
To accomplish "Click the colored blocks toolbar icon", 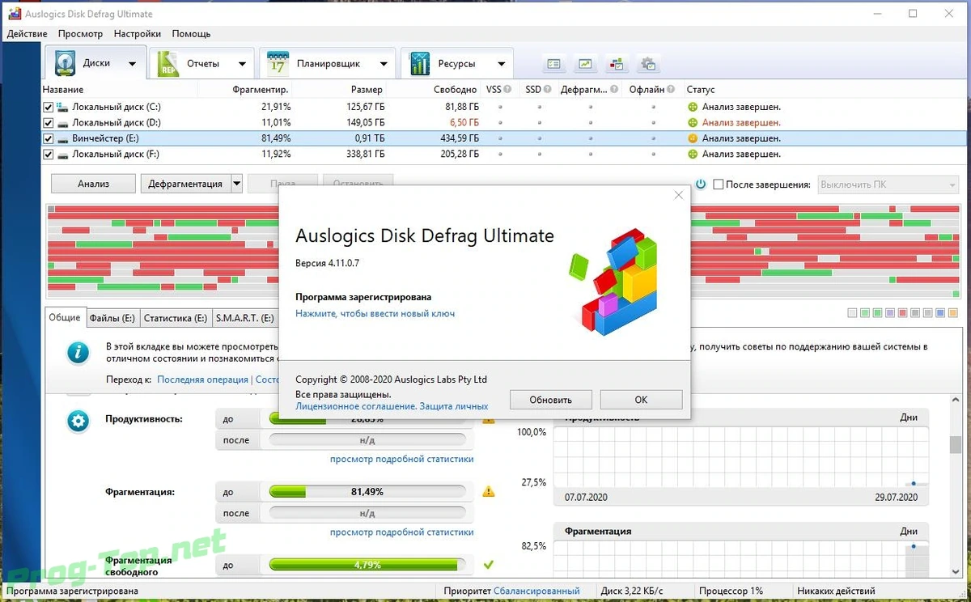I will pyautogui.click(x=617, y=64).
